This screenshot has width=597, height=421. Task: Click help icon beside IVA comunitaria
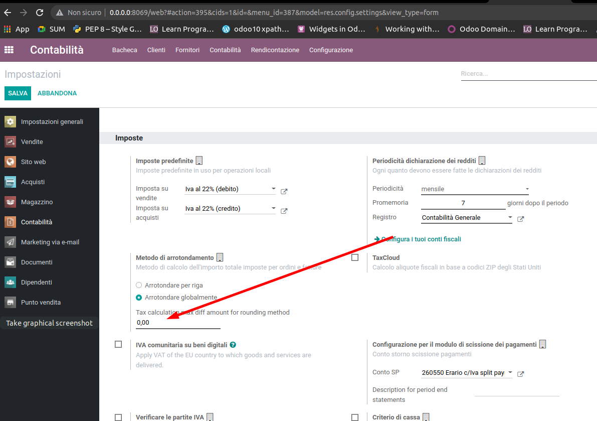233,345
